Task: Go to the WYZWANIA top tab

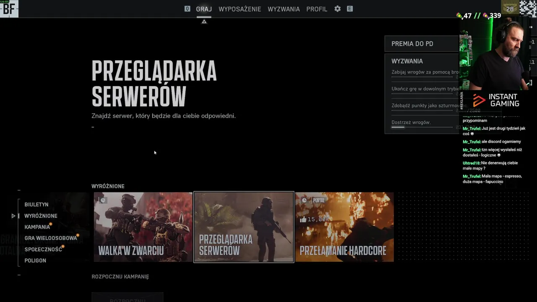Action: (x=284, y=9)
